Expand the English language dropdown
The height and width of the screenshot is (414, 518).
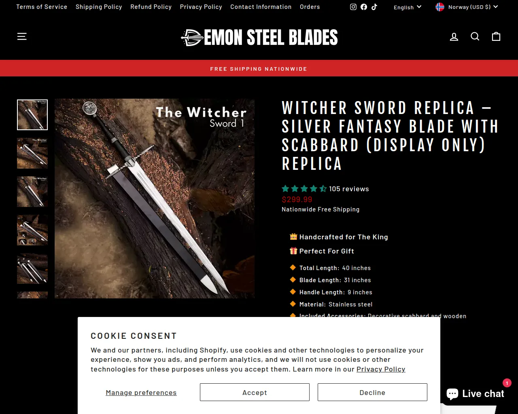click(x=408, y=7)
